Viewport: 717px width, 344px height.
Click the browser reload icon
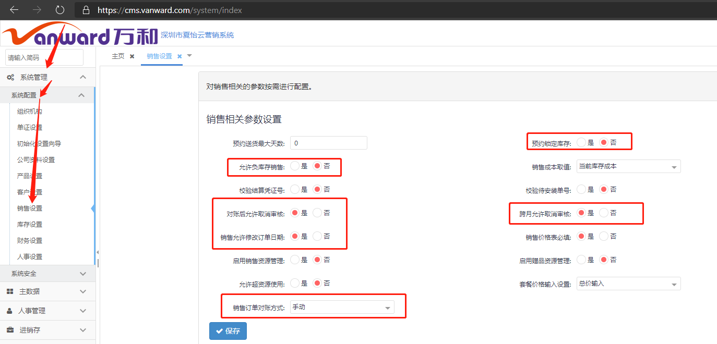click(59, 10)
